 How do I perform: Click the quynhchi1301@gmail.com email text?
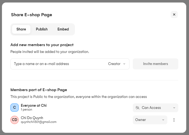coord(39,122)
